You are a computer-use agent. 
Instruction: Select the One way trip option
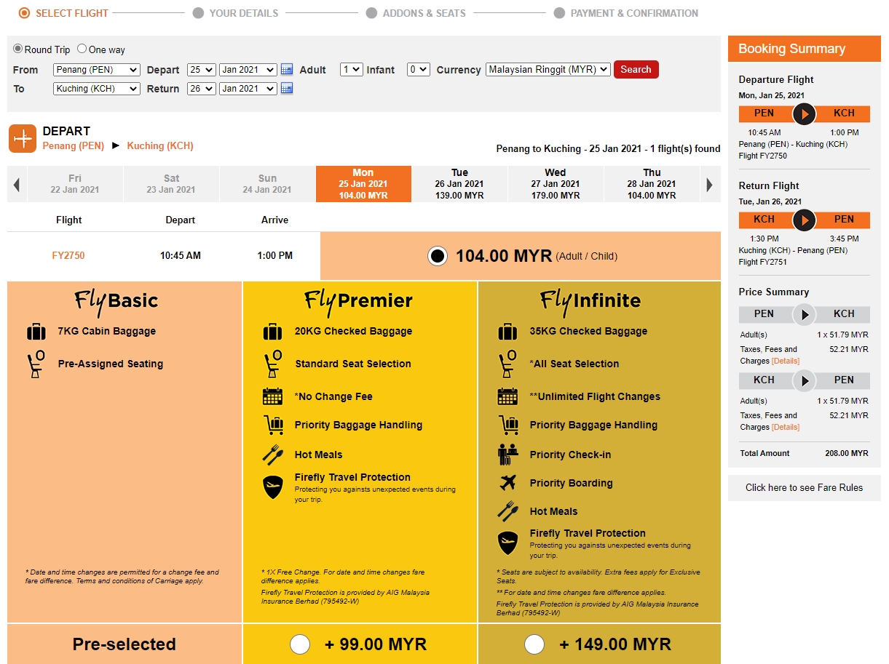(x=82, y=49)
